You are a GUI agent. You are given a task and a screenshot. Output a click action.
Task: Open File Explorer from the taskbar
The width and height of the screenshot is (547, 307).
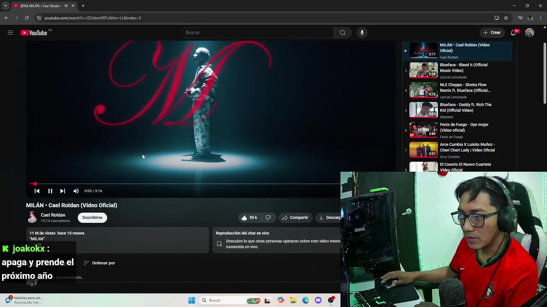point(293,300)
